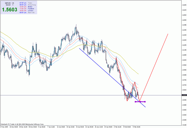Click the 12 Jan 04:00 time axis label
The image size is (187, 128).
coord(61,127)
